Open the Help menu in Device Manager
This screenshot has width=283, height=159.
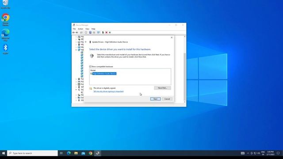pos(93,29)
